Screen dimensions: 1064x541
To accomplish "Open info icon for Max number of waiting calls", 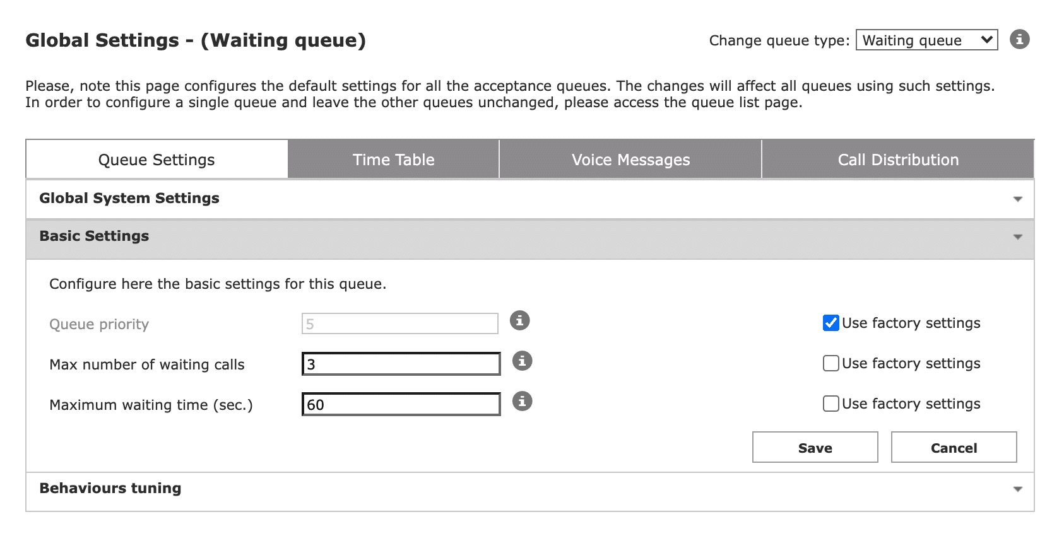I will (522, 361).
